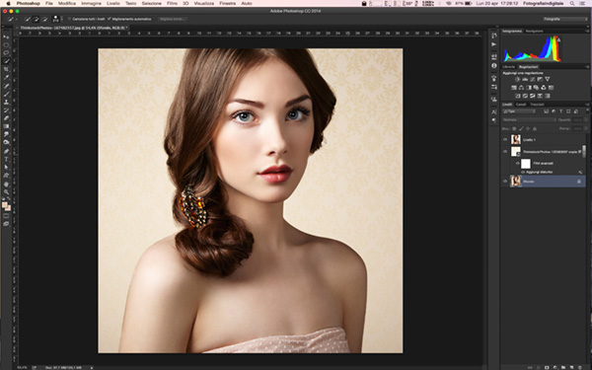This screenshot has width=592, height=370.
Task: Add a Black & White adjustment
Action: point(529,88)
